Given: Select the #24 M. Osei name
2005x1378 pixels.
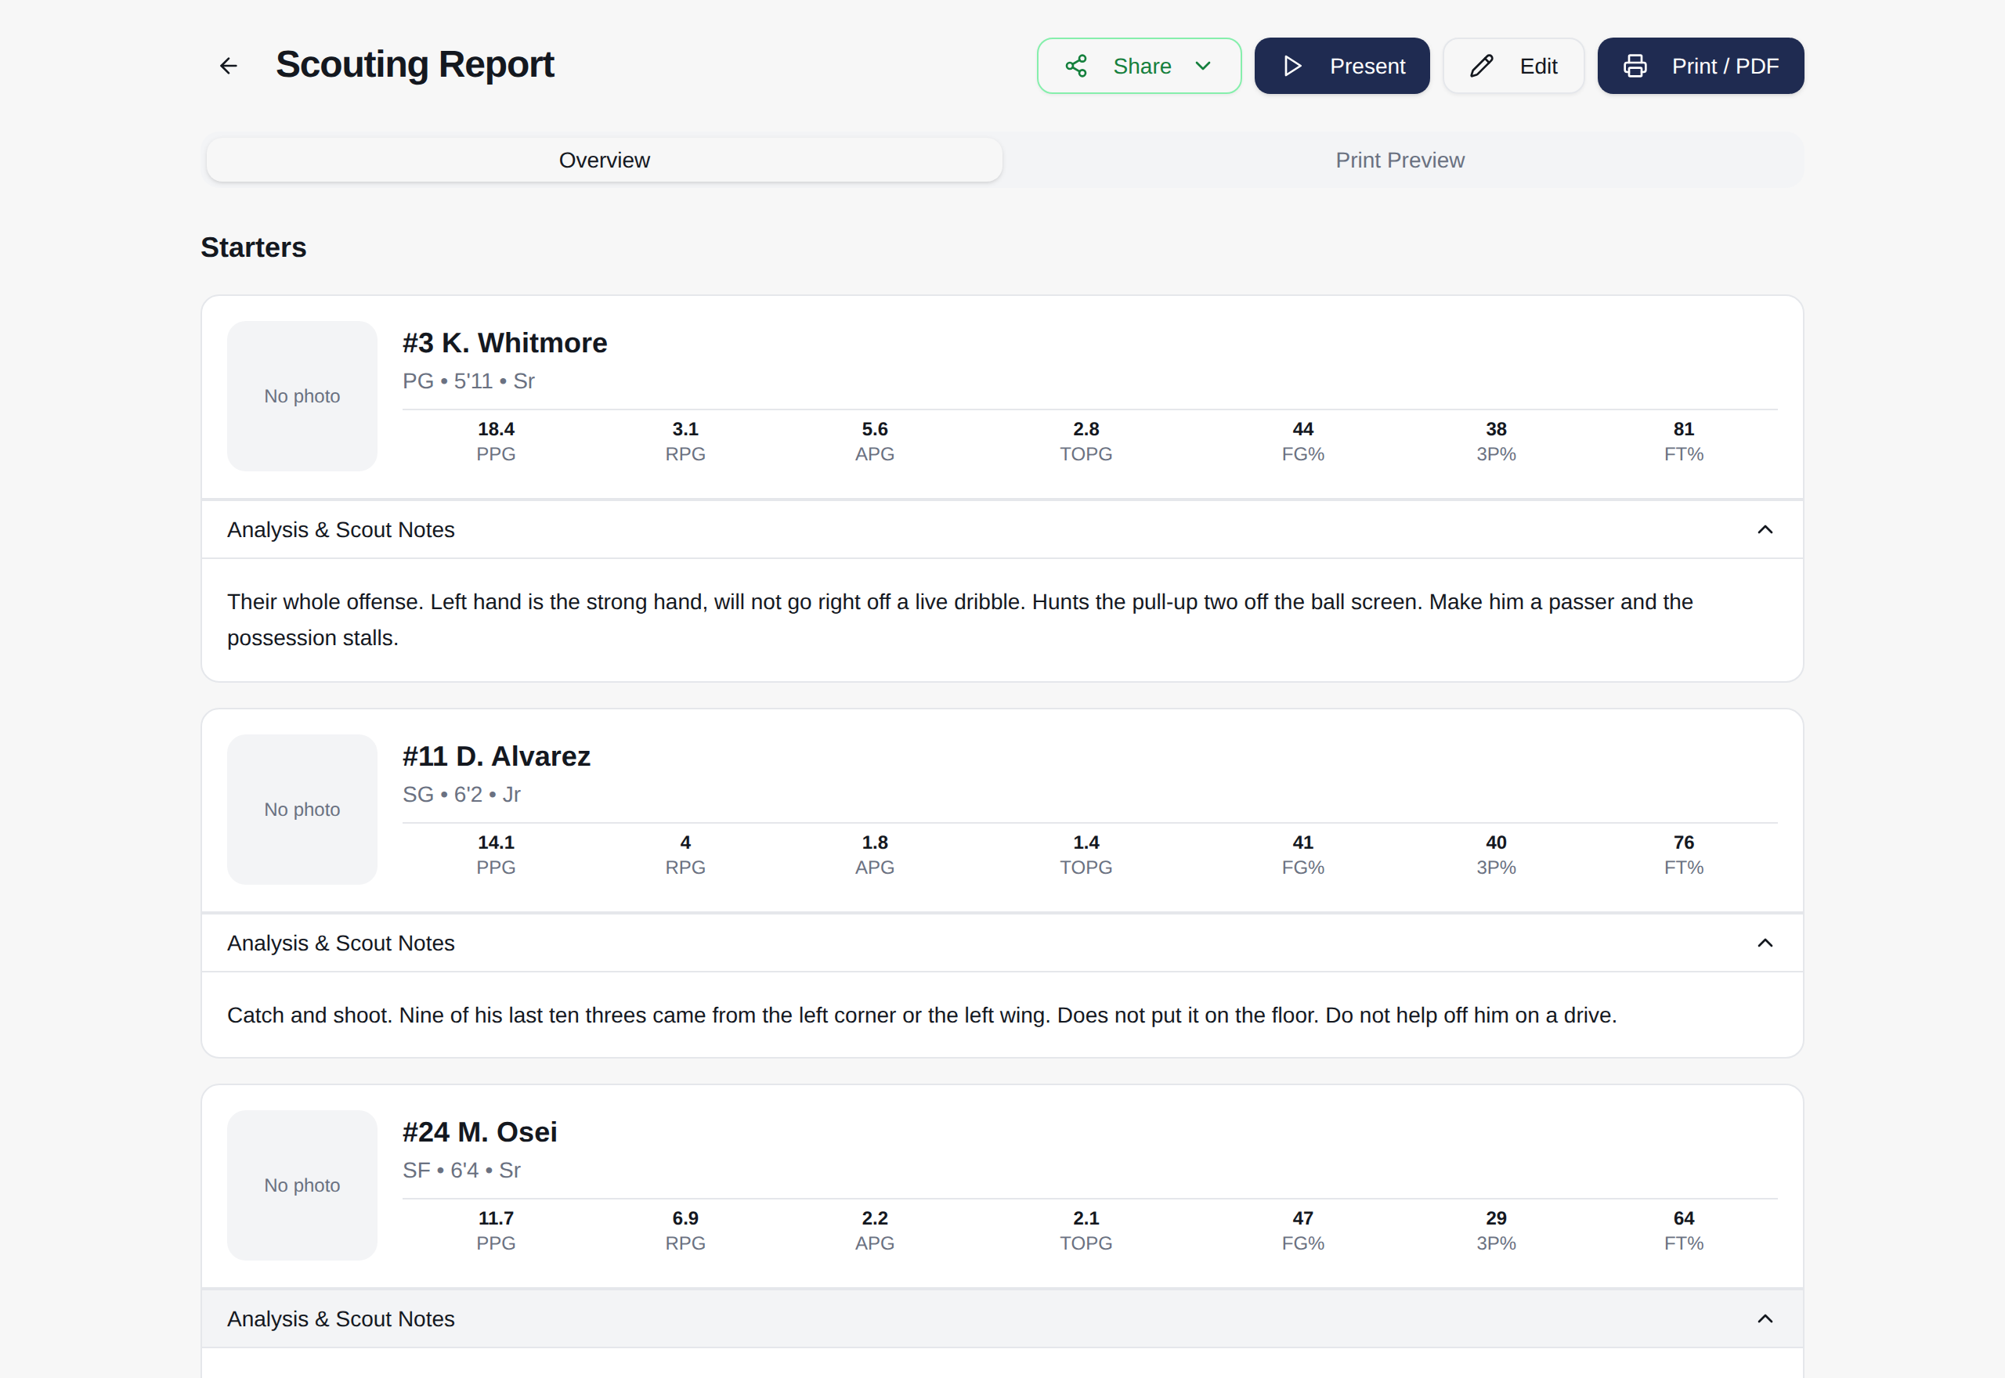Looking at the screenshot, I should click(480, 1132).
